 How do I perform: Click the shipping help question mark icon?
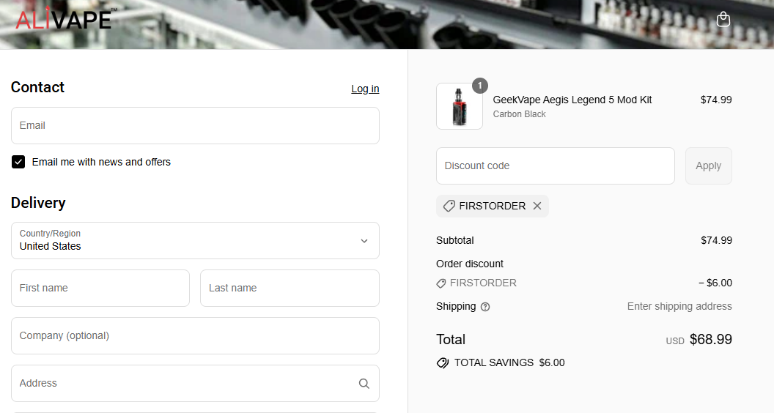[x=485, y=307]
